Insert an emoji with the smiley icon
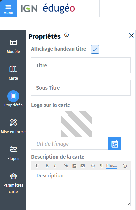The height and width of the screenshot is (210, 136). (x=93, y=166)
